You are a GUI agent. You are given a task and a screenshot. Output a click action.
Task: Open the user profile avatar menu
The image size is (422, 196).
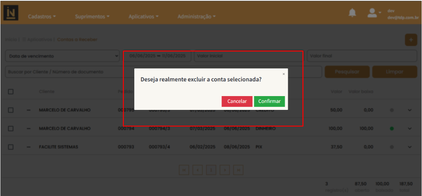coord(375,13)
